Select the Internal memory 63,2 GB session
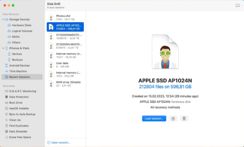 [65, 74]
